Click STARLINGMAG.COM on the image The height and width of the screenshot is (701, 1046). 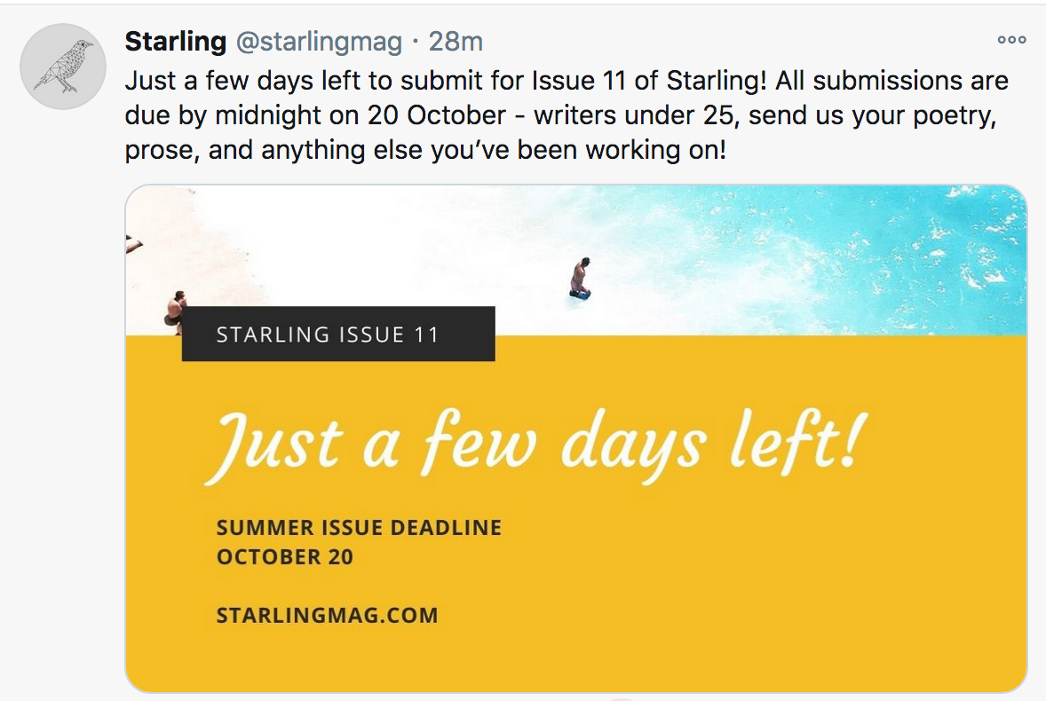327,615
